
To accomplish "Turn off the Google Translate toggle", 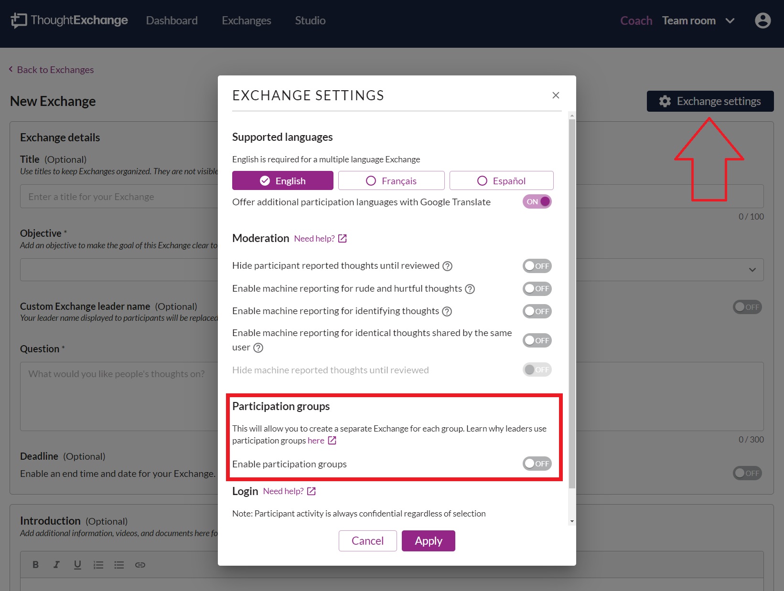I will [537, 201].
